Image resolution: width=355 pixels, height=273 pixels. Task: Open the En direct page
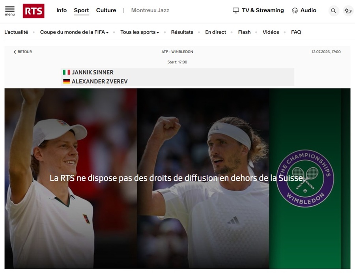215,32
